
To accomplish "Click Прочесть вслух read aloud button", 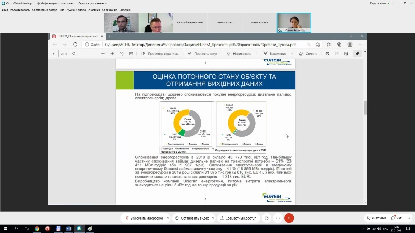I will (x=205, y=54).
